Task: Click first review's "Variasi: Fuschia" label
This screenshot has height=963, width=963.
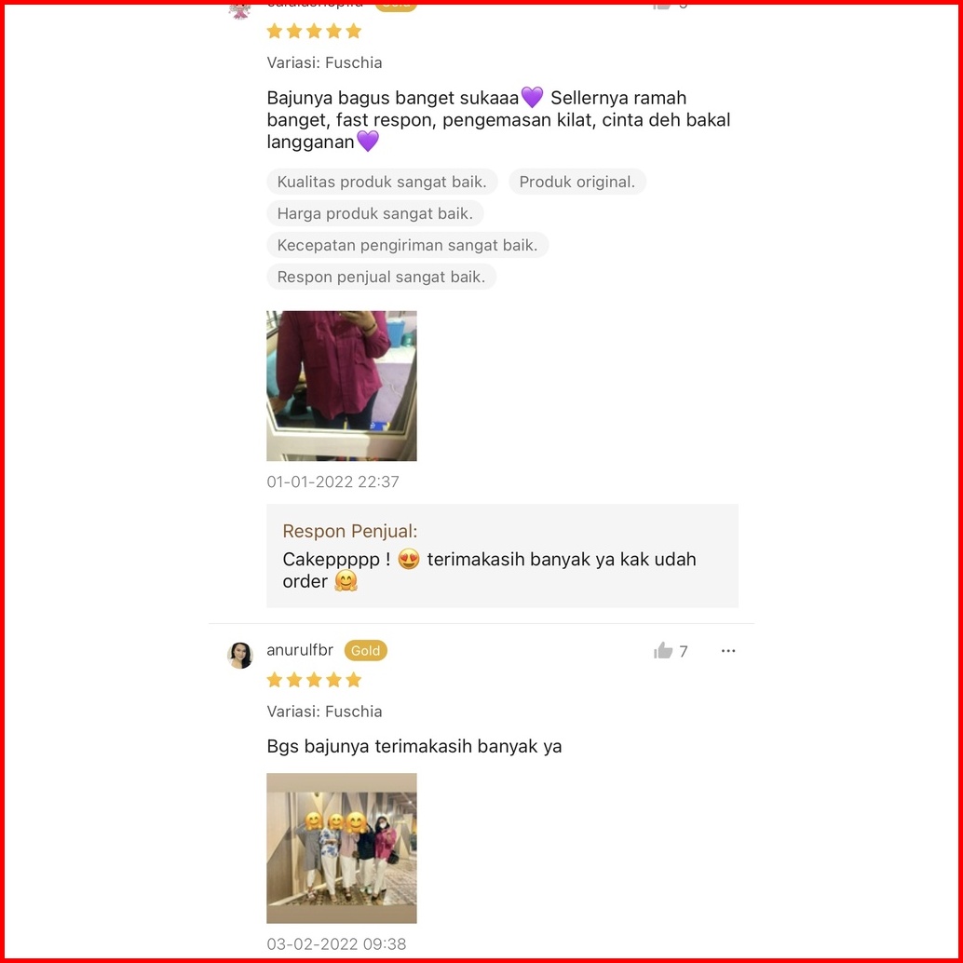Action: pyautogui.click(x=324, y=62)
